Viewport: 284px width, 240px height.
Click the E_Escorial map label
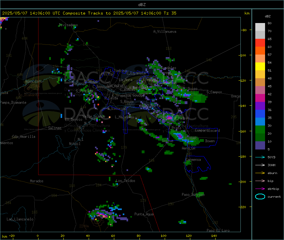(x=117, y=108)
